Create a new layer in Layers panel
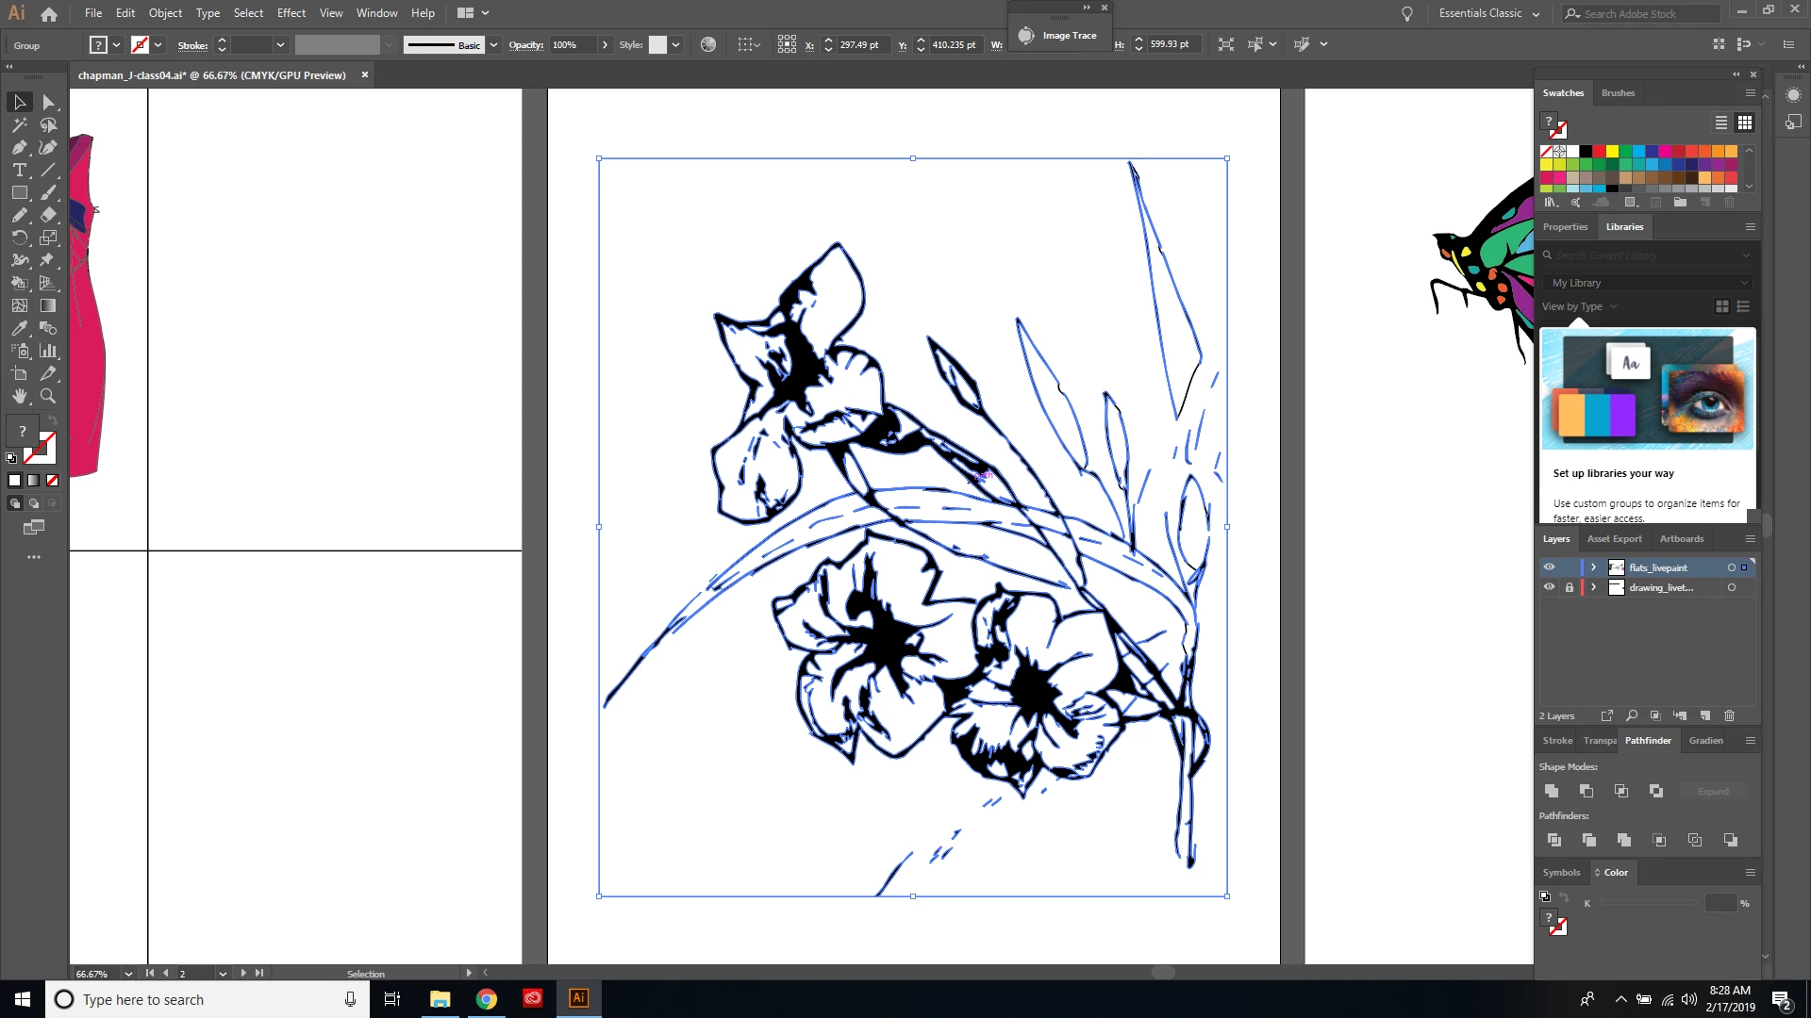The image size is (1811, 1018). coord(1704,715)
